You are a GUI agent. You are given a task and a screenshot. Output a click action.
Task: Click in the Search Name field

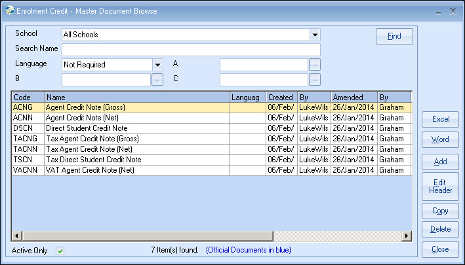[x=191, y=50]
